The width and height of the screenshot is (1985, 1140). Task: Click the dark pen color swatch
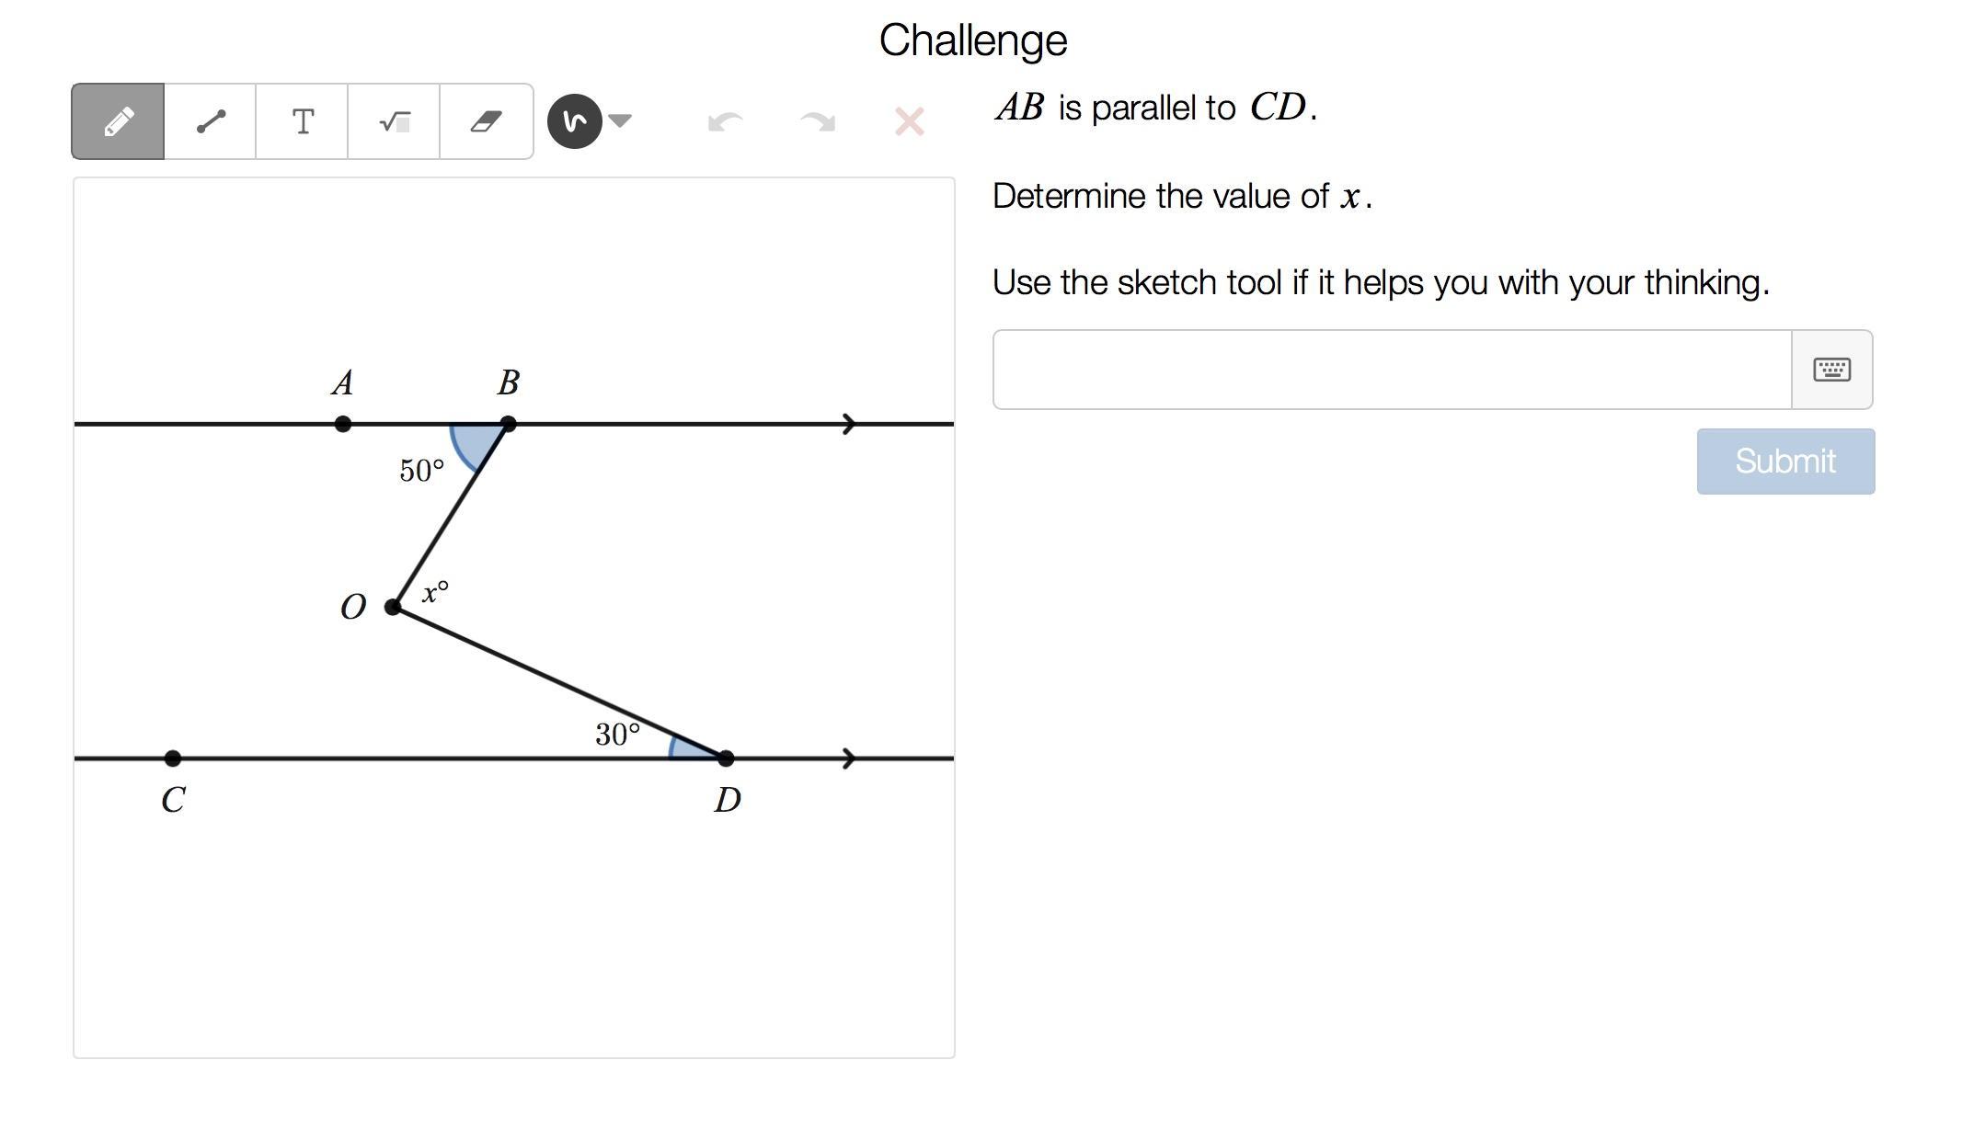(575, 121)
